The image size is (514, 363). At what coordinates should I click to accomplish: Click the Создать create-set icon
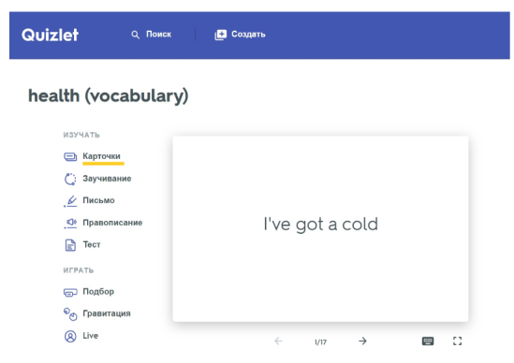[220, 35]
